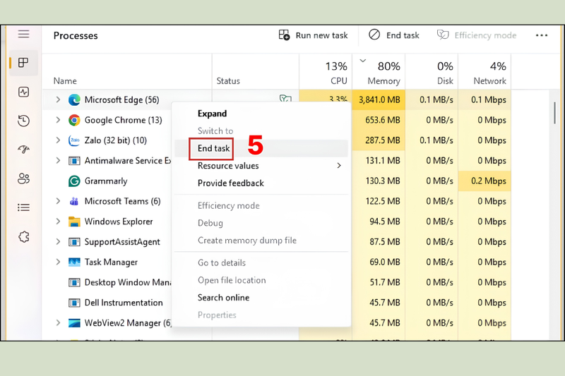Click the 287.5 MB memory cell
Screen dimensions: 565x376
pyautogui.click(x=379, y=140)
